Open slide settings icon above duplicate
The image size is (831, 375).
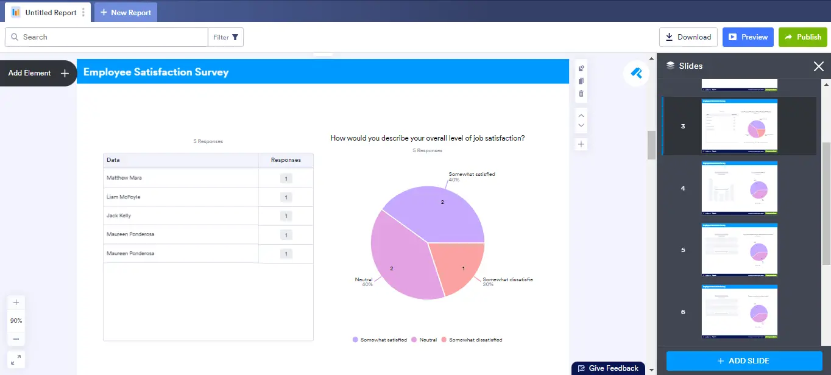pyautogui.click(x=581, y=69)
